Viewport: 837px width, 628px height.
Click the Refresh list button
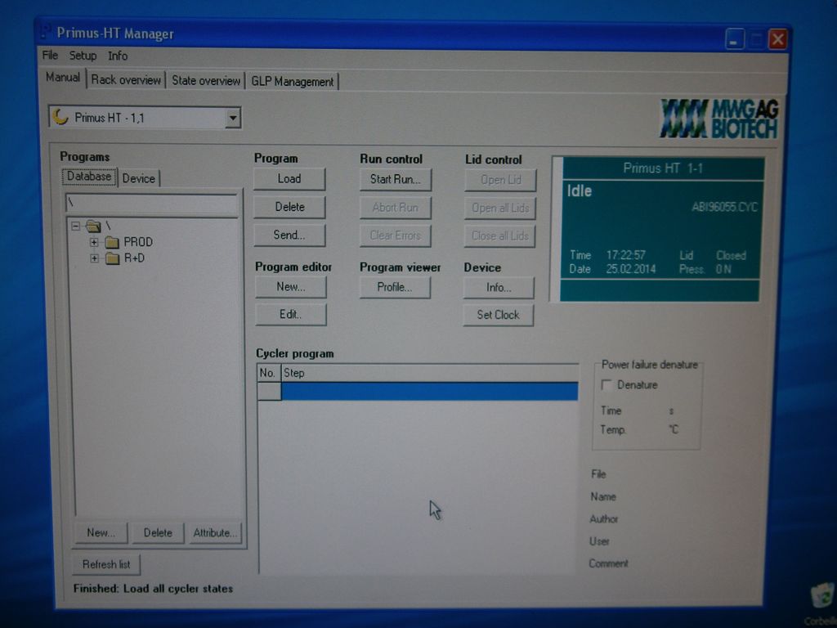click(106, 564)
